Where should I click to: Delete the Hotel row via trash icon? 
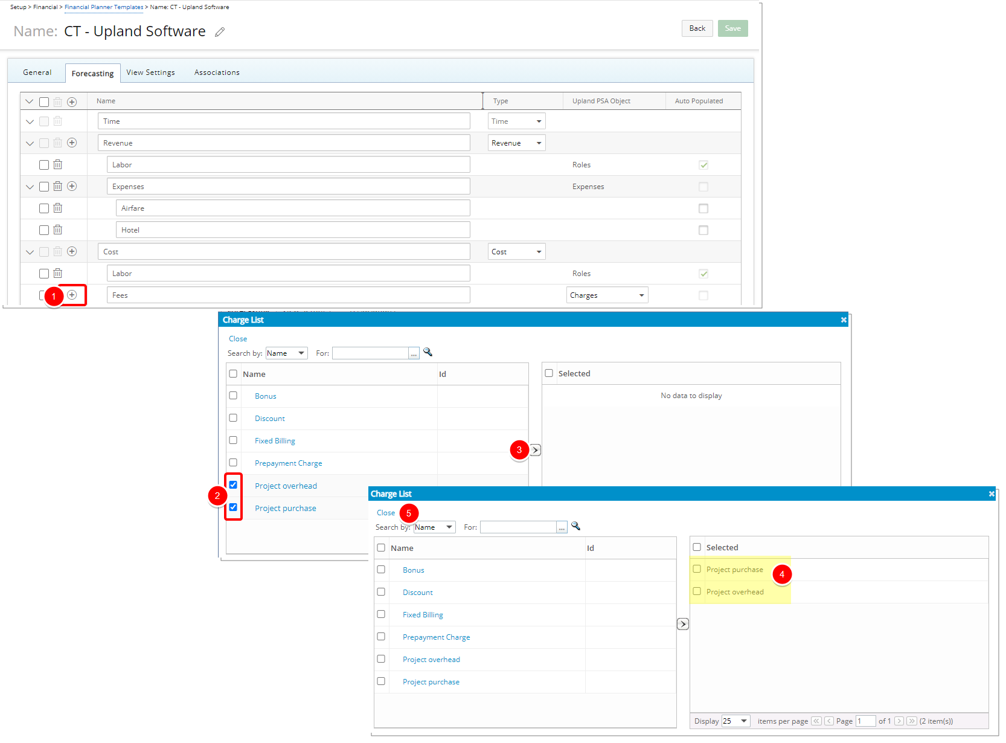point(58,230)
